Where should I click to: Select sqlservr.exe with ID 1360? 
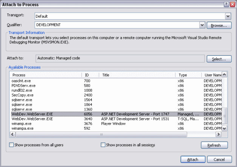[x=116, y=109]
